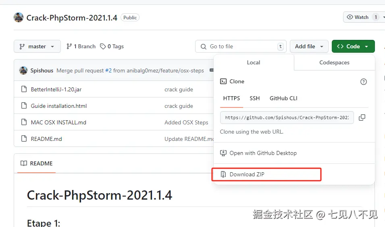The width and height of the screenshot is (385, 227).
Task: Open the Update README.md commit message
Action: (x=189, y=139)
